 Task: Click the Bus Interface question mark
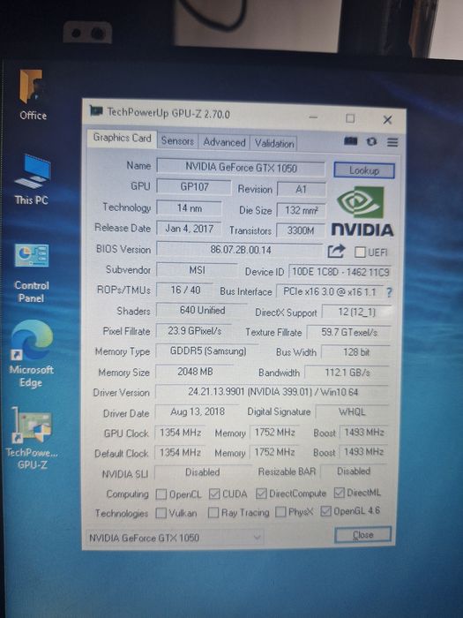(x=389, y=292)
